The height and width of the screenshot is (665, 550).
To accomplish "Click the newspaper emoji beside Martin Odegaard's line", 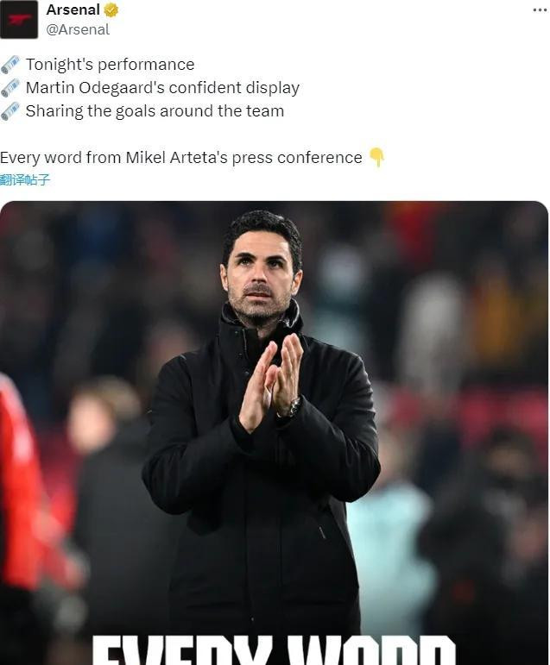I will pos(10,88).
